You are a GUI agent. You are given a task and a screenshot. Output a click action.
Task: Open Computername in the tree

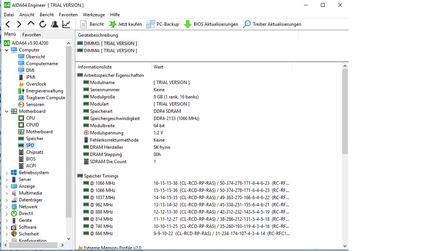coord(38,64)
